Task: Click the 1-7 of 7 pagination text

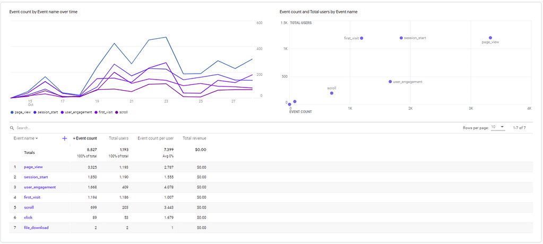Action: pyautogui.click(x=520, y=128)
